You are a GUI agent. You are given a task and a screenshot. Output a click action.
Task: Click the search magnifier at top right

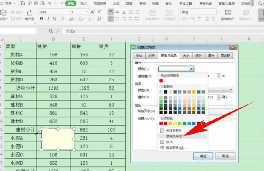click(260, 3)
